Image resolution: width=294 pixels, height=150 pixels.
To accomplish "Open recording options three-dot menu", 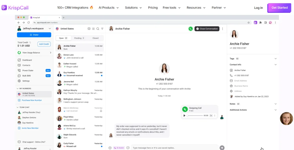I will coord(215,116).
